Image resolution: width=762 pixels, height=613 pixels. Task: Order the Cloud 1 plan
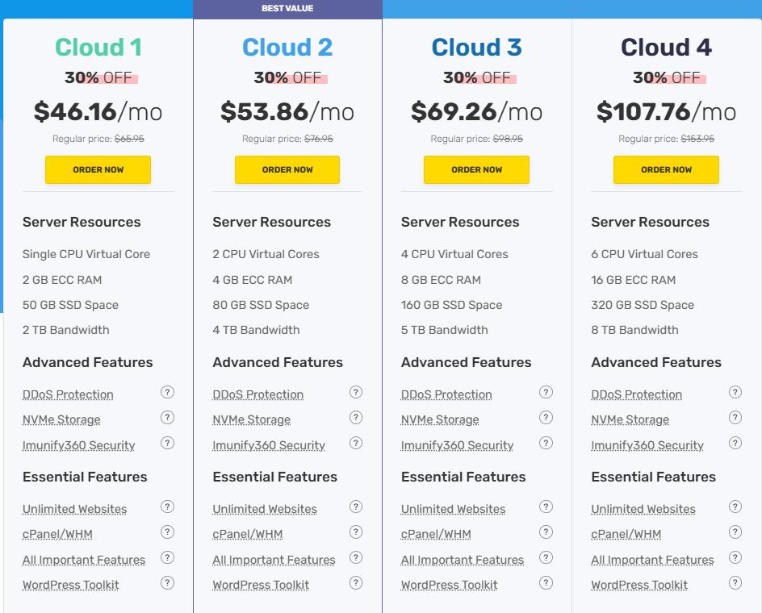(98, 170)
